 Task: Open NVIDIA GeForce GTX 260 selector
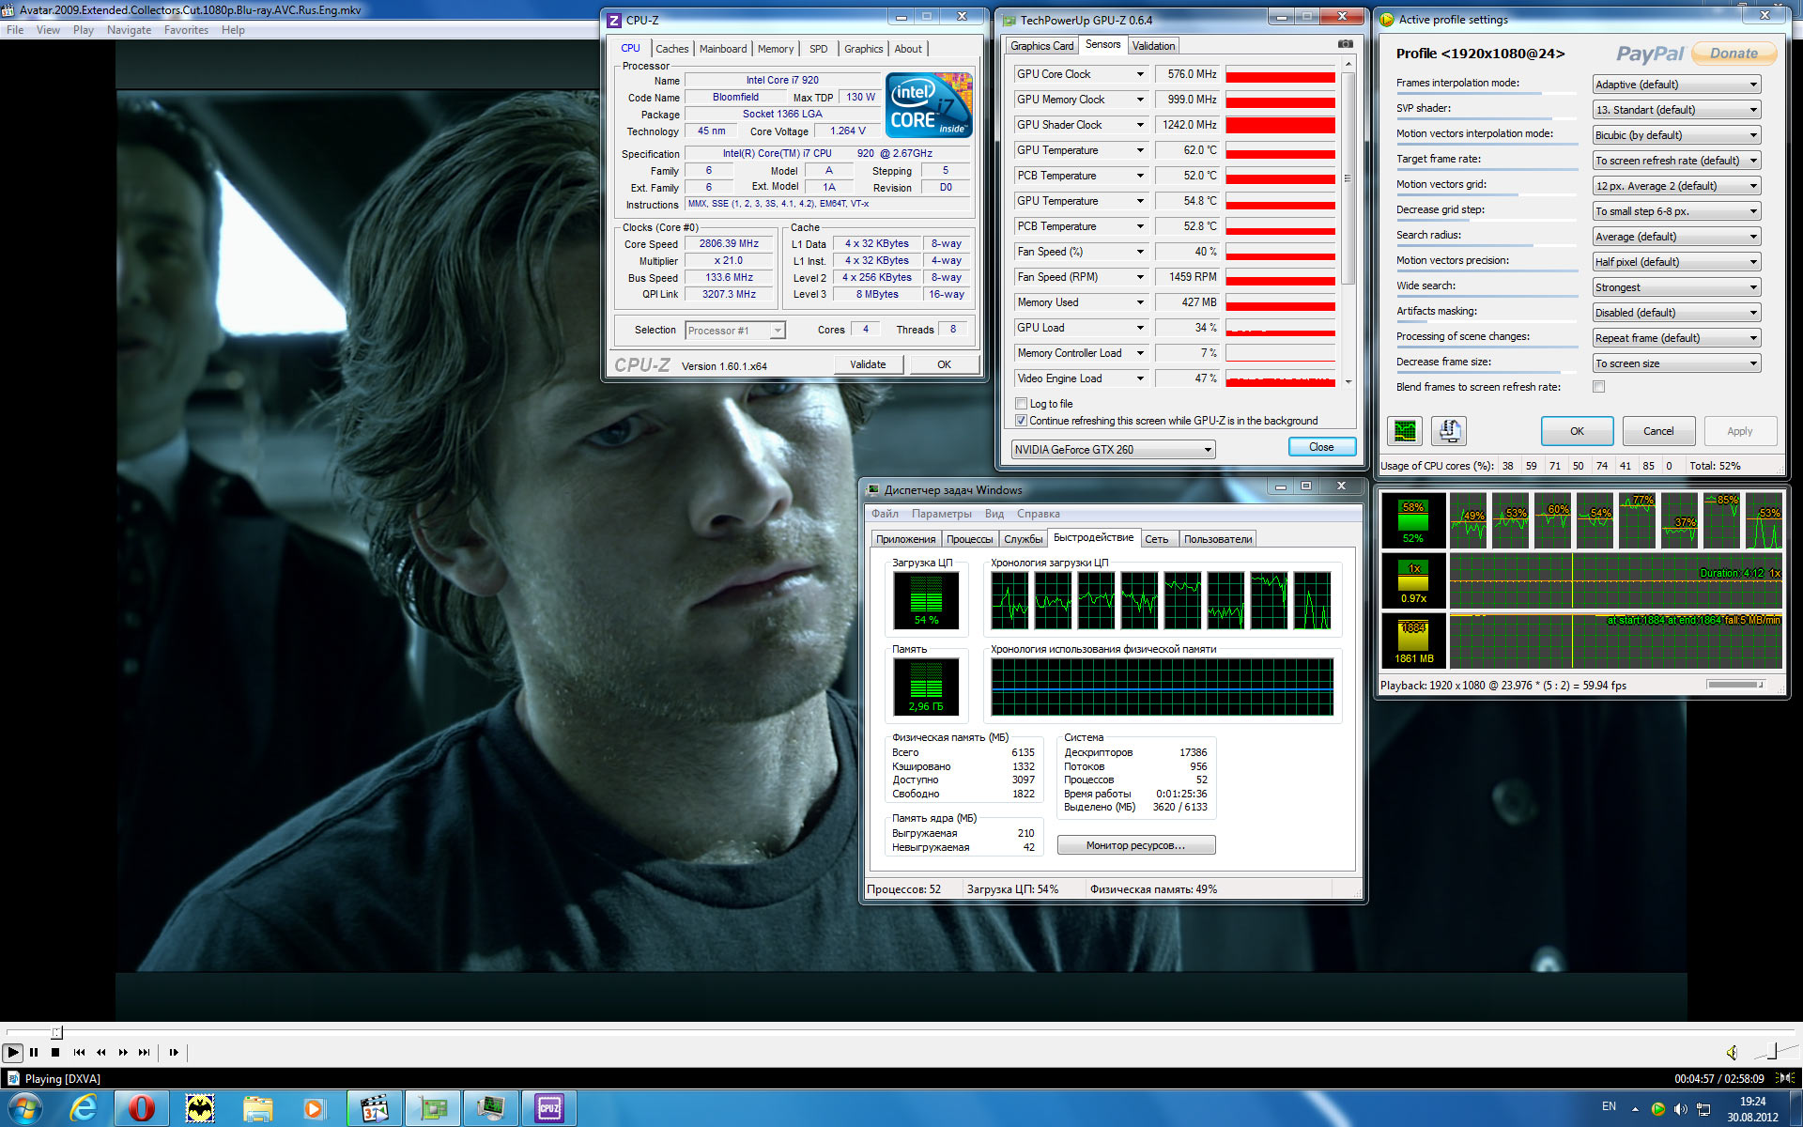click(x=1113, y=450)
